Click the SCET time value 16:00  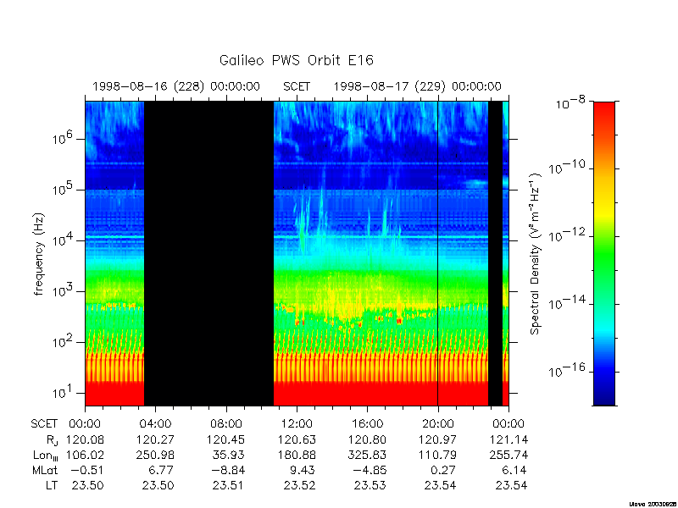coord(367,424)
